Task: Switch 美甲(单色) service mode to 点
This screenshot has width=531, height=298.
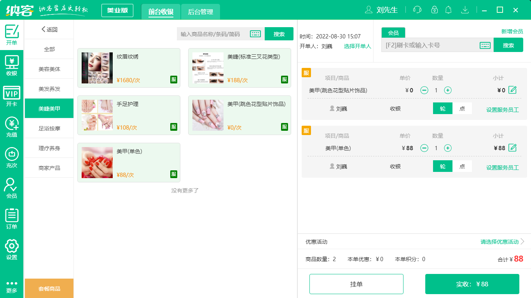Action: coord(463,166)
